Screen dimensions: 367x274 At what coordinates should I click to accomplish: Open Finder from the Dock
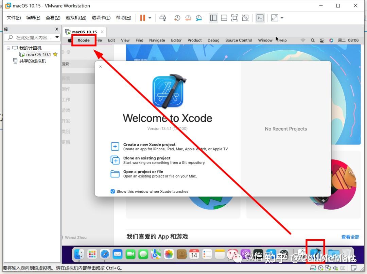tap(79, 254)
